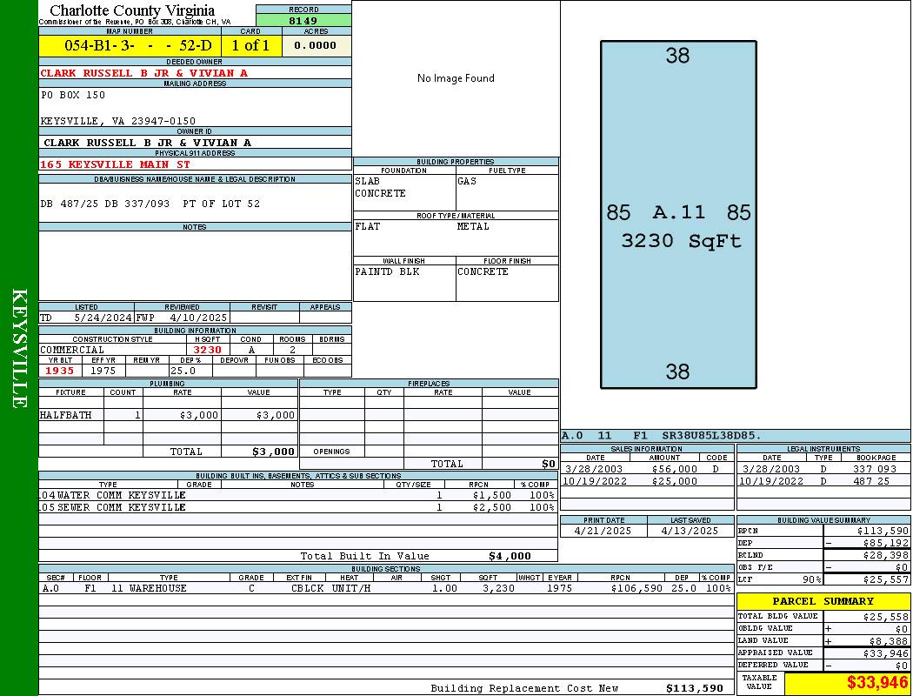The width and height of the screenshot is (913, 696).
Task: Click the Card 1 of 1 field
Action: coord(250,45)
